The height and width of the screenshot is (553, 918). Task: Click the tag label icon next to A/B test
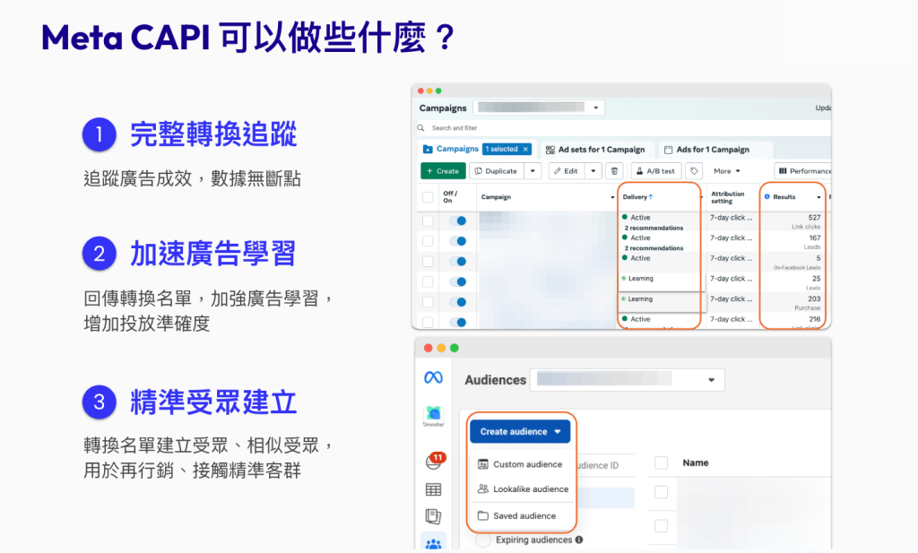694,171
